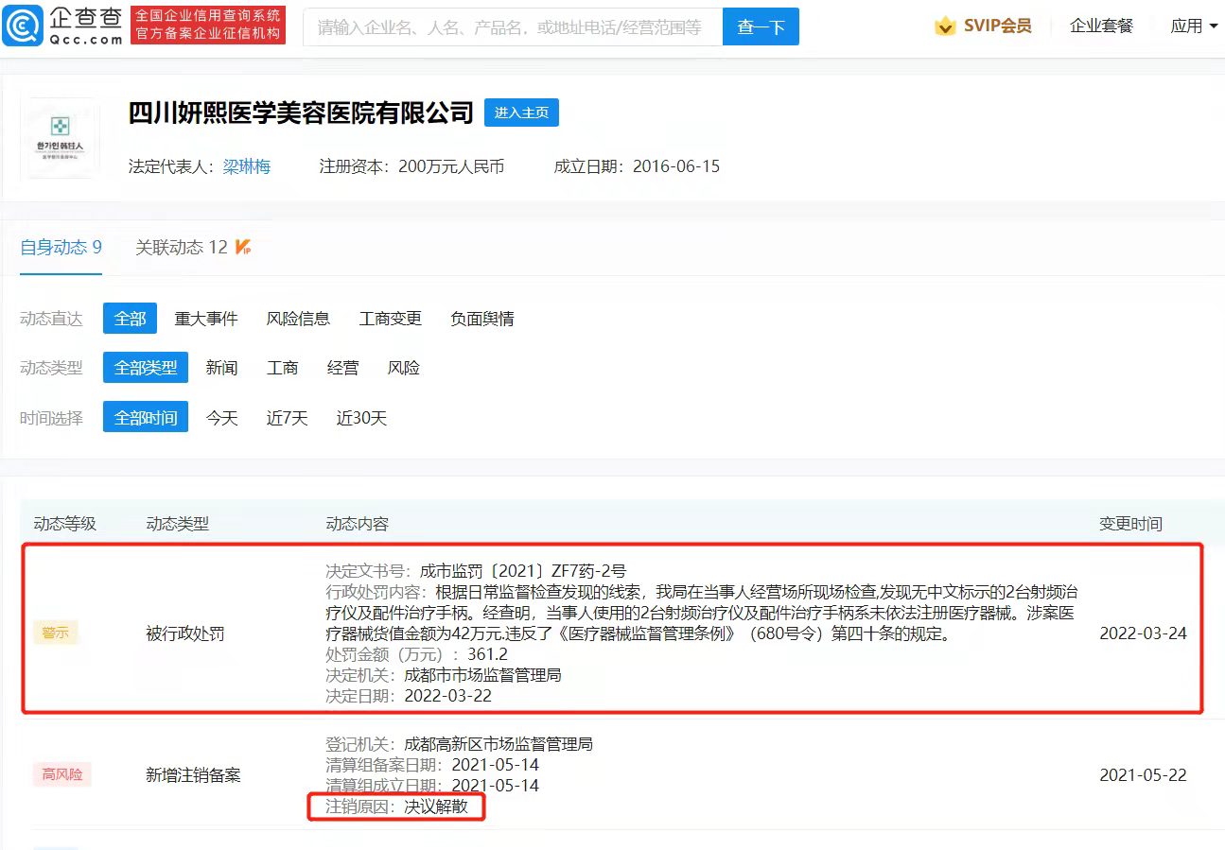This screenshot has width=1225, height=850.
Task: Click the 动态内容 column header
Action: [358, 524]
